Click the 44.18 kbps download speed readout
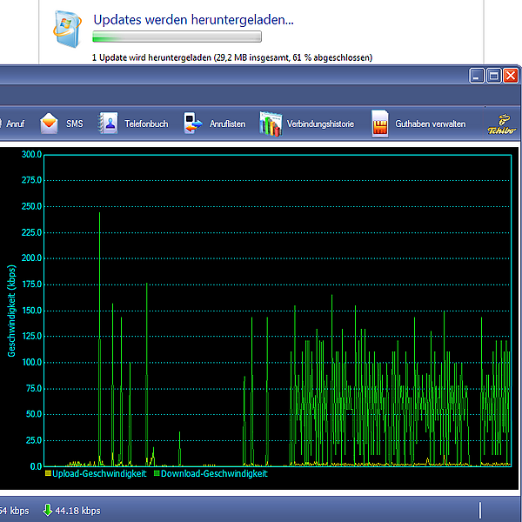 (x=78, y=510)
